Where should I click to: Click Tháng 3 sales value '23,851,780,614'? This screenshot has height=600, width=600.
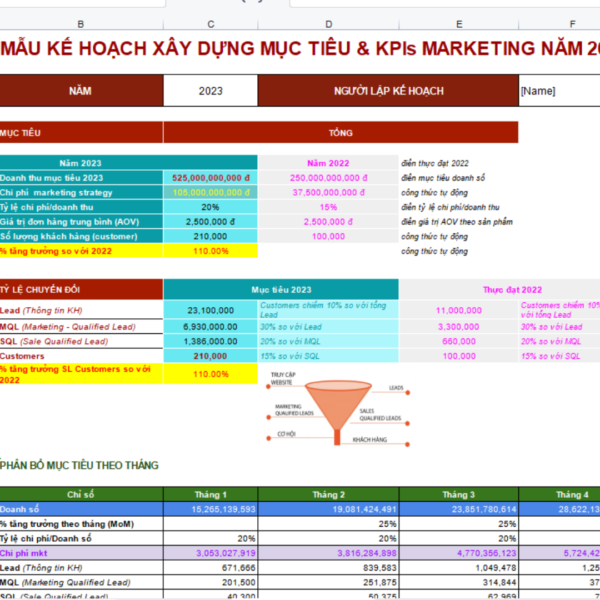pos(458,509)
